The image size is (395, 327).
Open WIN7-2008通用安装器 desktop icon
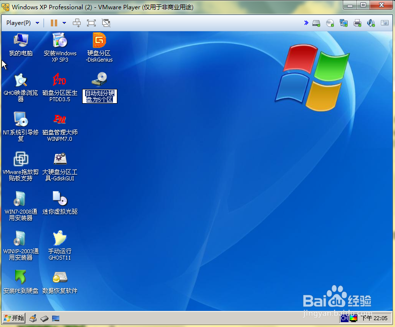point(21,206)
